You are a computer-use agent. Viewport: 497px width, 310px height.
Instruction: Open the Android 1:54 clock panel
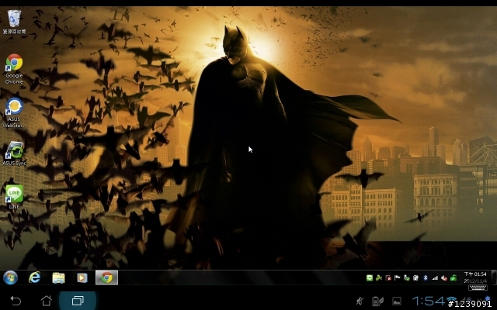428,301
